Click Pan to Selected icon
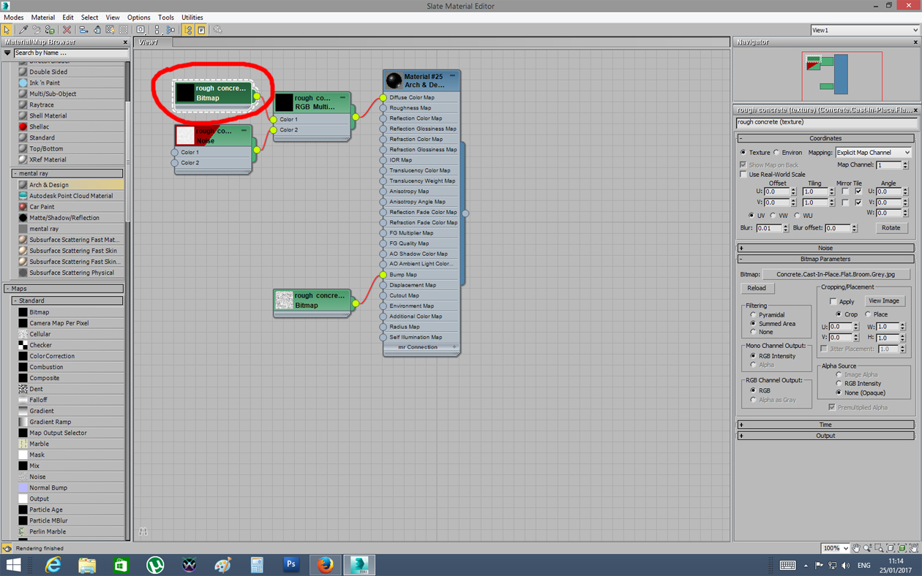 (914, 547)
